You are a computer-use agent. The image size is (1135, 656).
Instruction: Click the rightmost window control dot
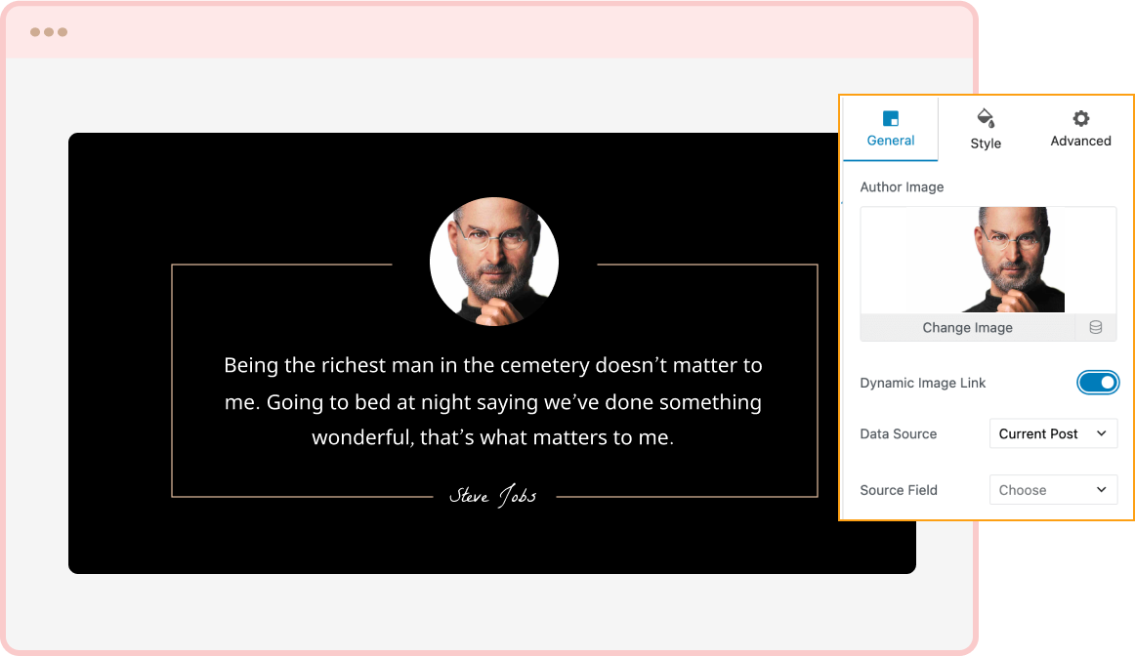[63, 32]
